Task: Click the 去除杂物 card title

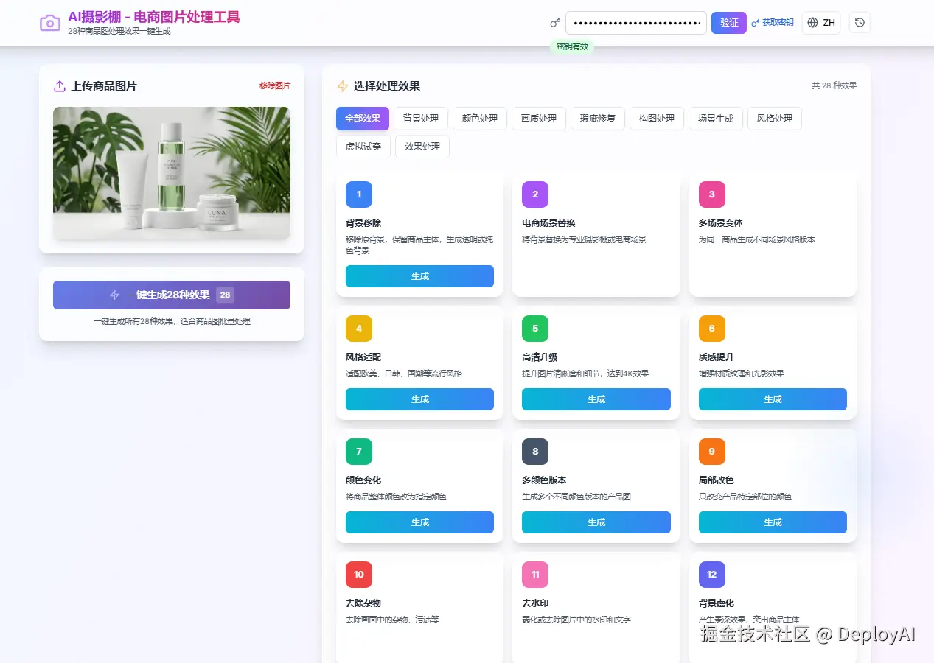Action: (x=363, y=603)
